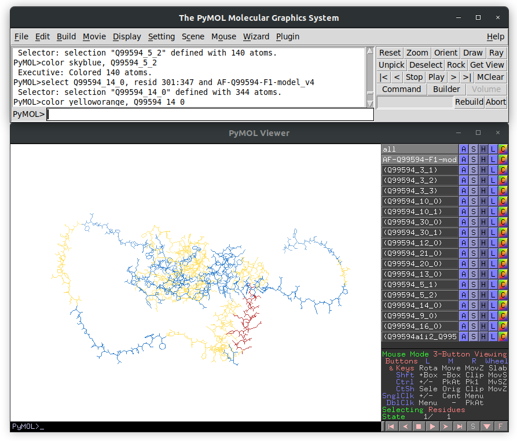Toggle sequence viewer S icon in playback bar
The width and height of the screenshot is (517, 441).
click(x=473, y=427)
